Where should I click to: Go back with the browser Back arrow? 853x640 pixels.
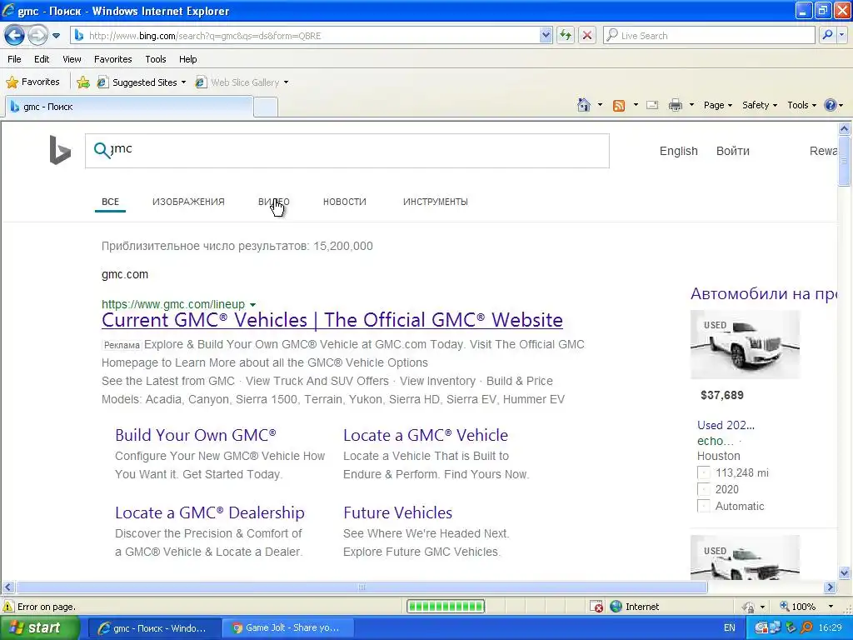pos(15,36)
